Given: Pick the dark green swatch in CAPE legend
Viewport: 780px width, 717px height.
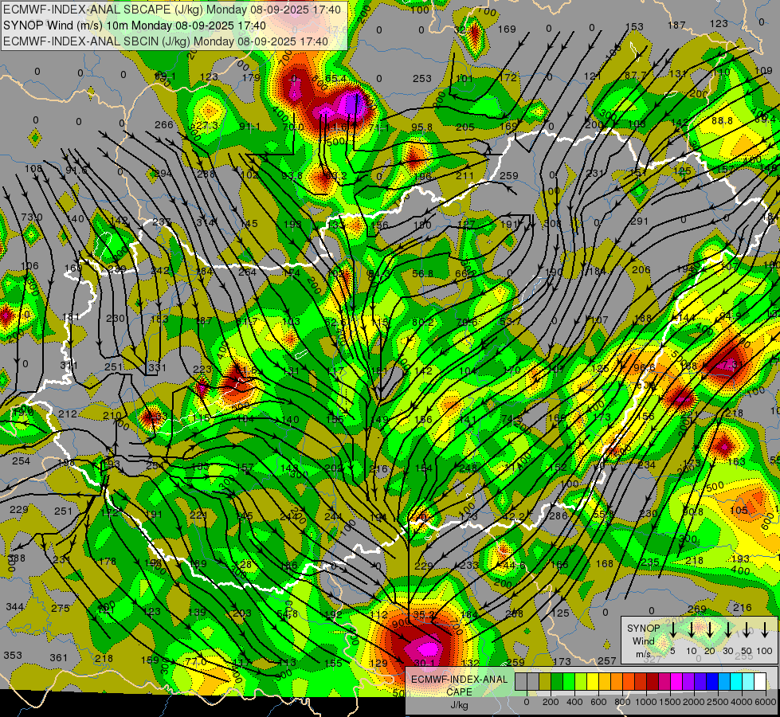Looking at the screenshot, I should point(557,681).
